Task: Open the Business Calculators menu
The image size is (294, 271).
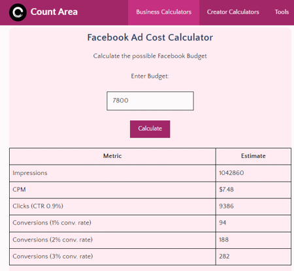Action: [164, 12]
